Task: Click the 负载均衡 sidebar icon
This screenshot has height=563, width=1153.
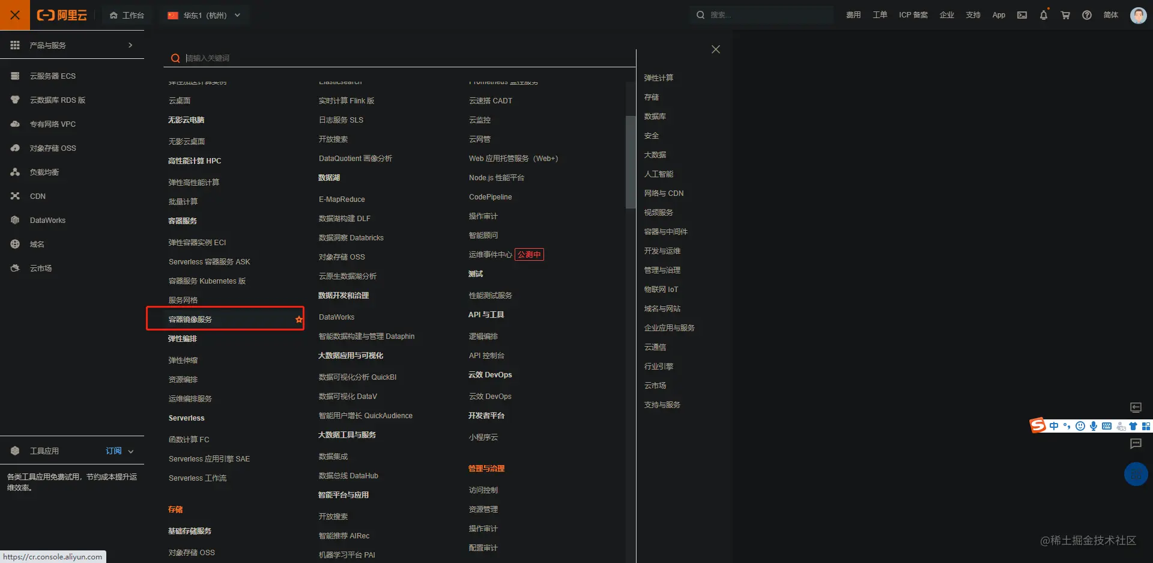Action: point(15,172)
